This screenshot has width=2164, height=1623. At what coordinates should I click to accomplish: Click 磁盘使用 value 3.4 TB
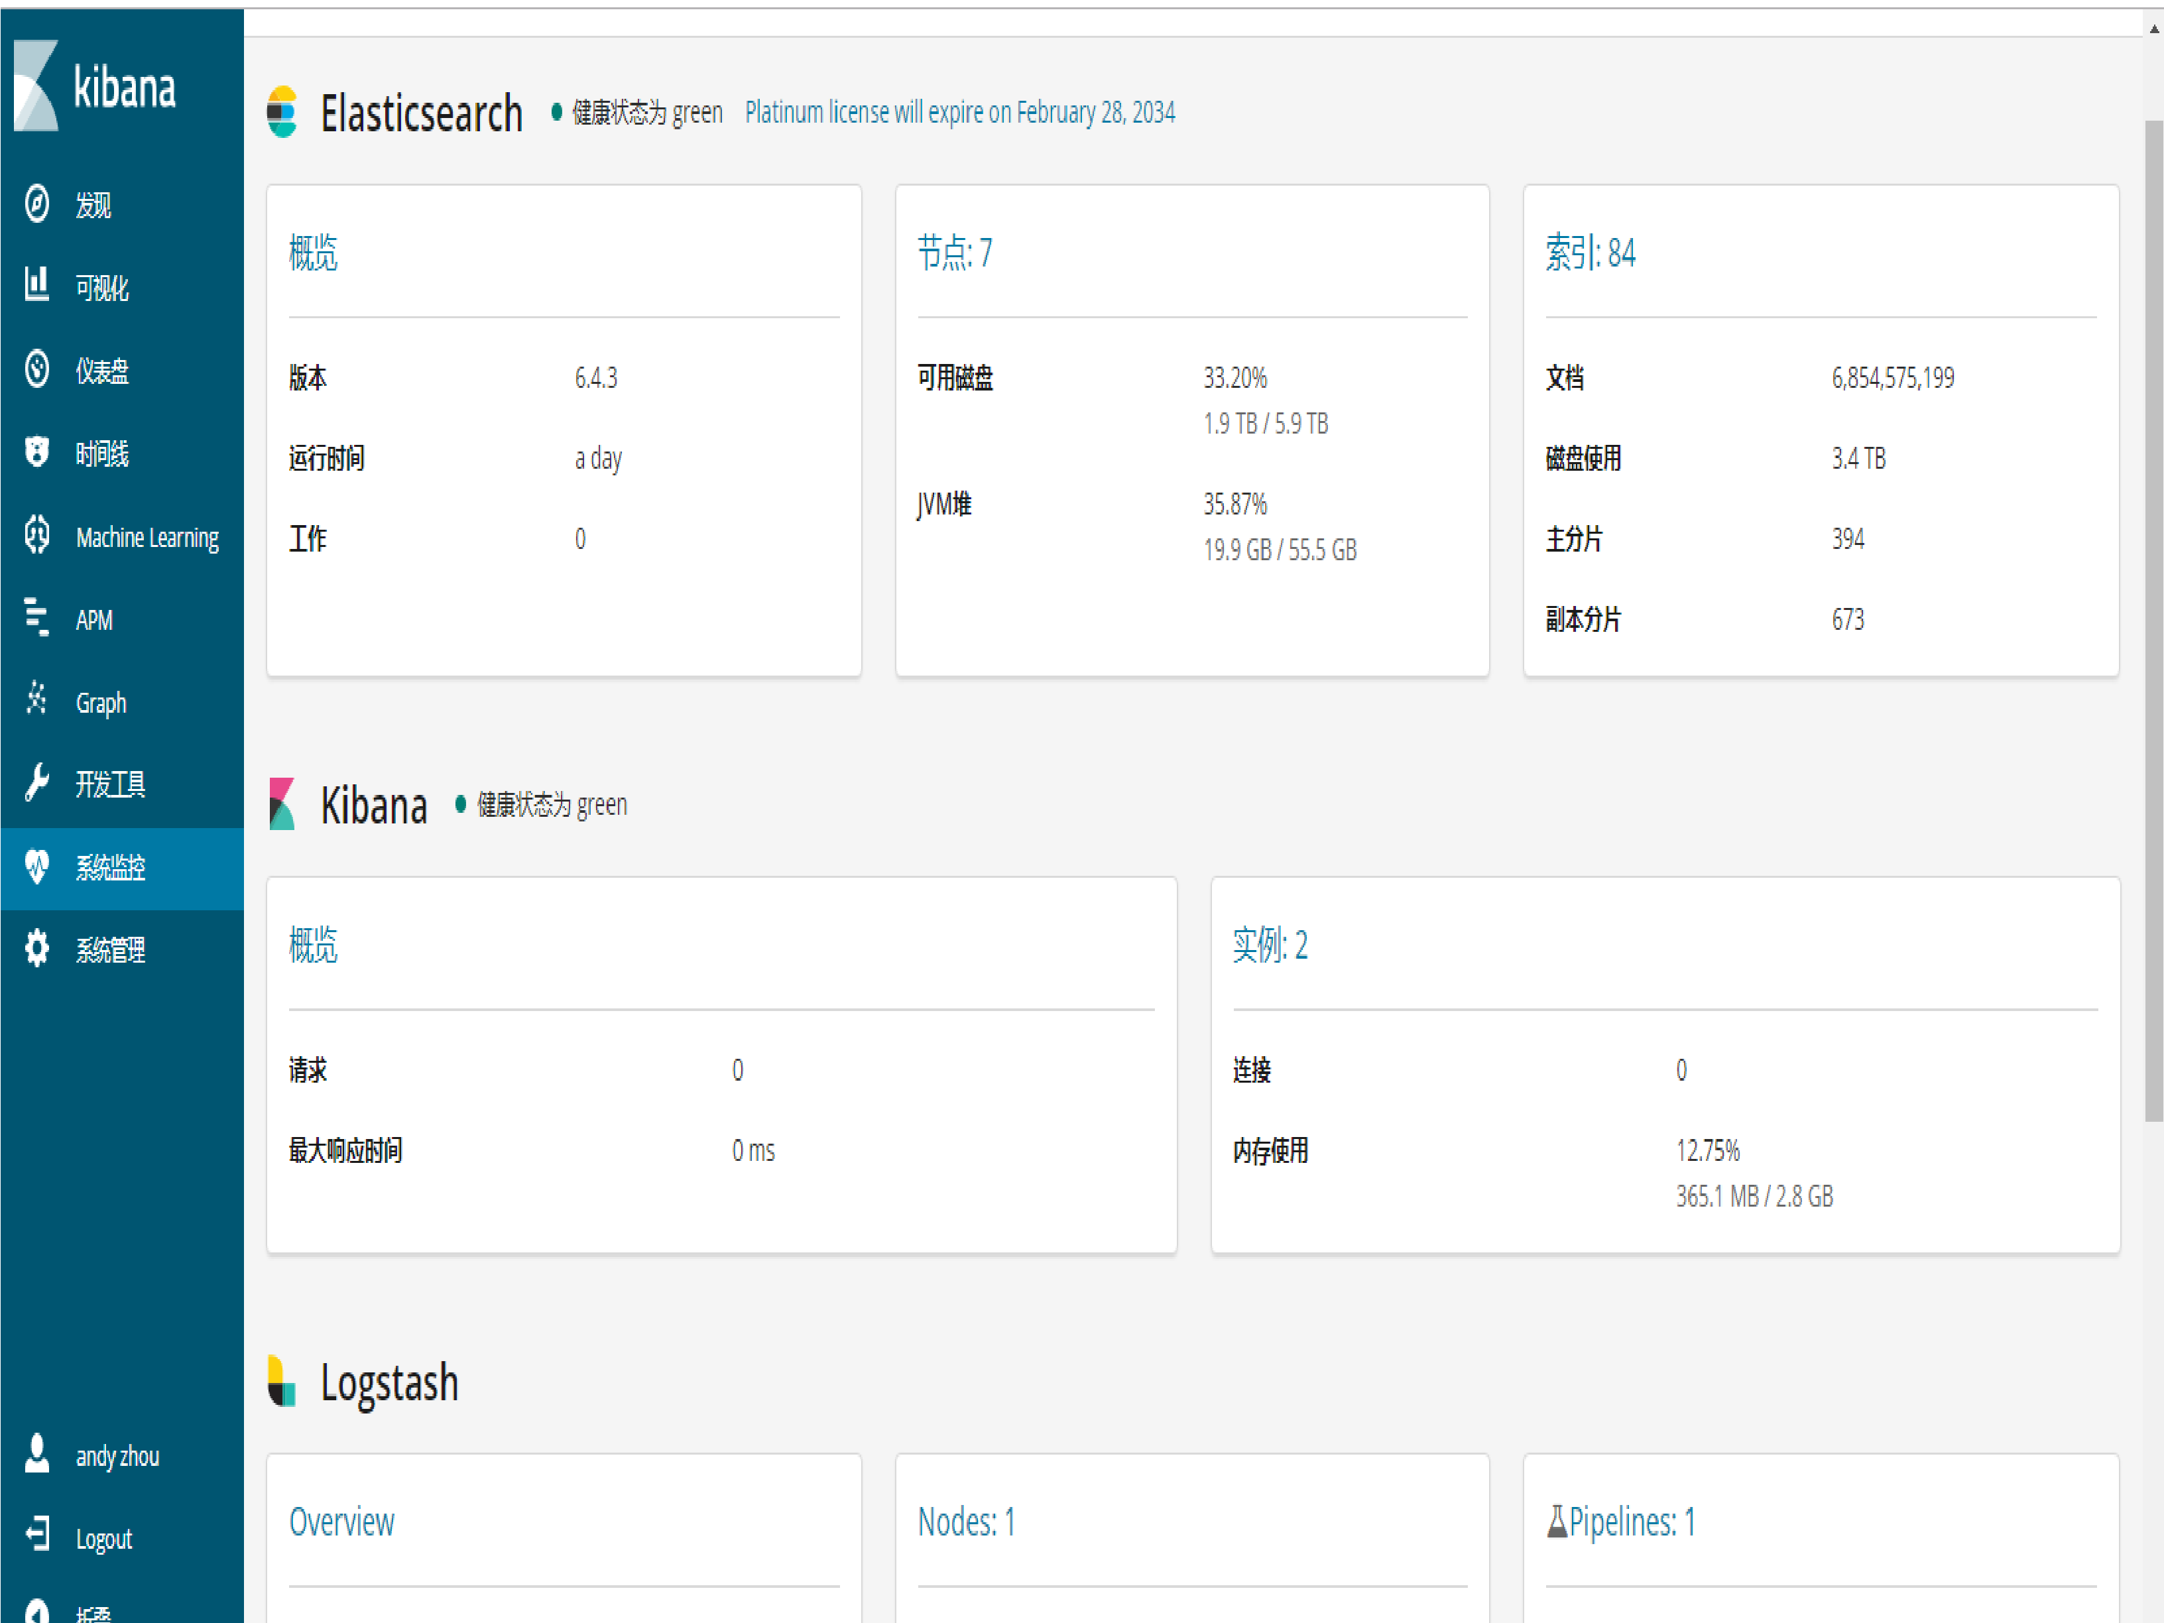pyautogui.click(x=1859, y=458)
